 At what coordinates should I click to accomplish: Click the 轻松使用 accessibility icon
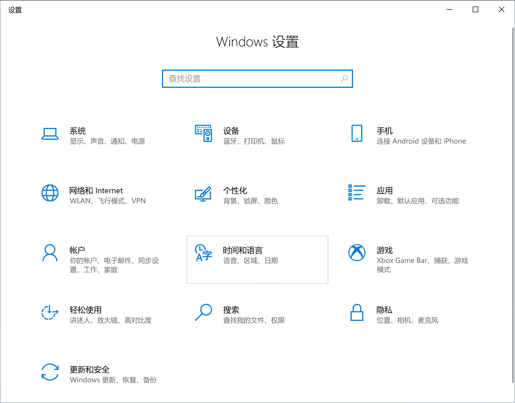50,312
